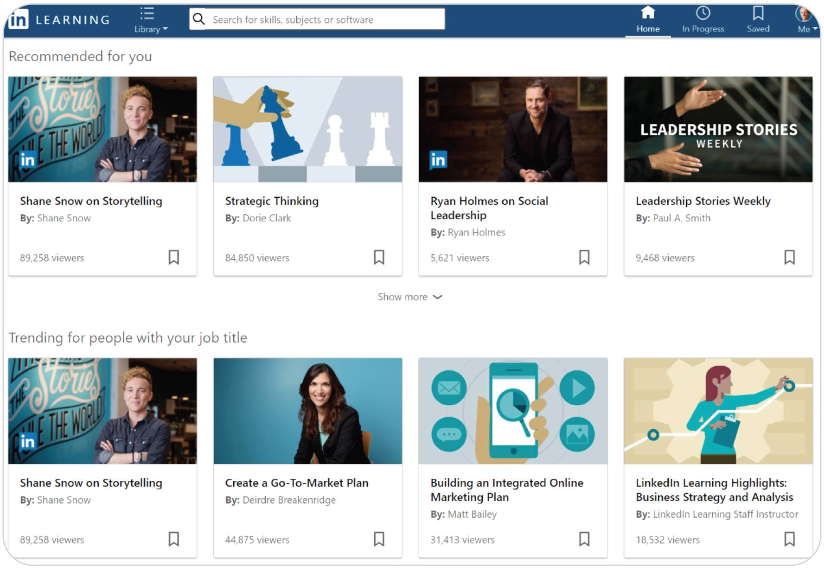Click the search magnifier icon

[199, 19]
